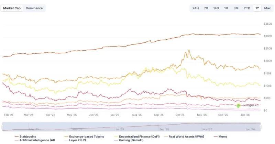This screenshot has height=144, width=275.
Task: Choose the 7D time range
Action: [206, 8]
